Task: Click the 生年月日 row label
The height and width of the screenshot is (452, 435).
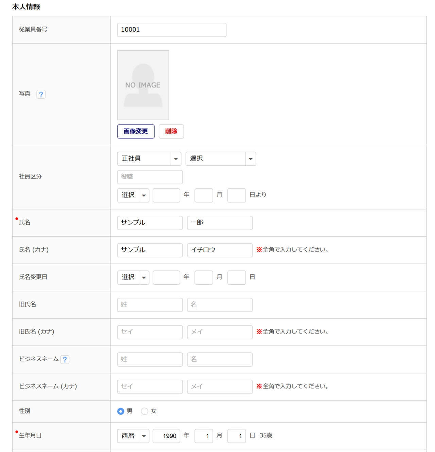Action: 30,436
